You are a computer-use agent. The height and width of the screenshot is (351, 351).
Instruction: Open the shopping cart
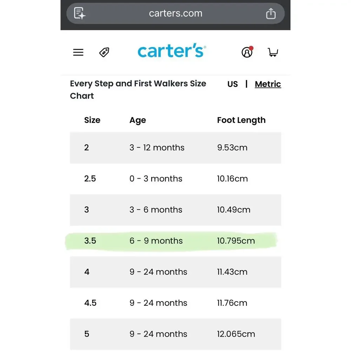pos(273,52)
